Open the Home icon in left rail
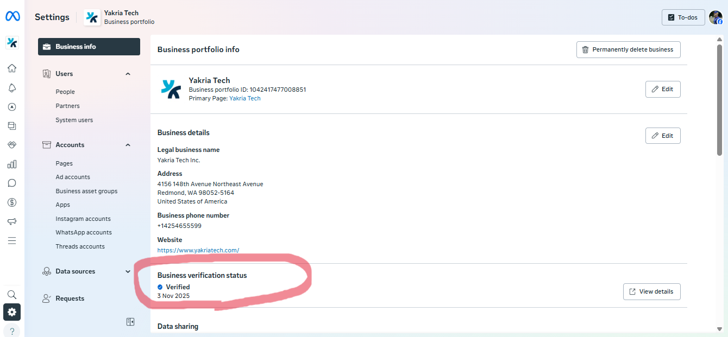Viewport: 728px width, 337px height. (x=12, y=68)
